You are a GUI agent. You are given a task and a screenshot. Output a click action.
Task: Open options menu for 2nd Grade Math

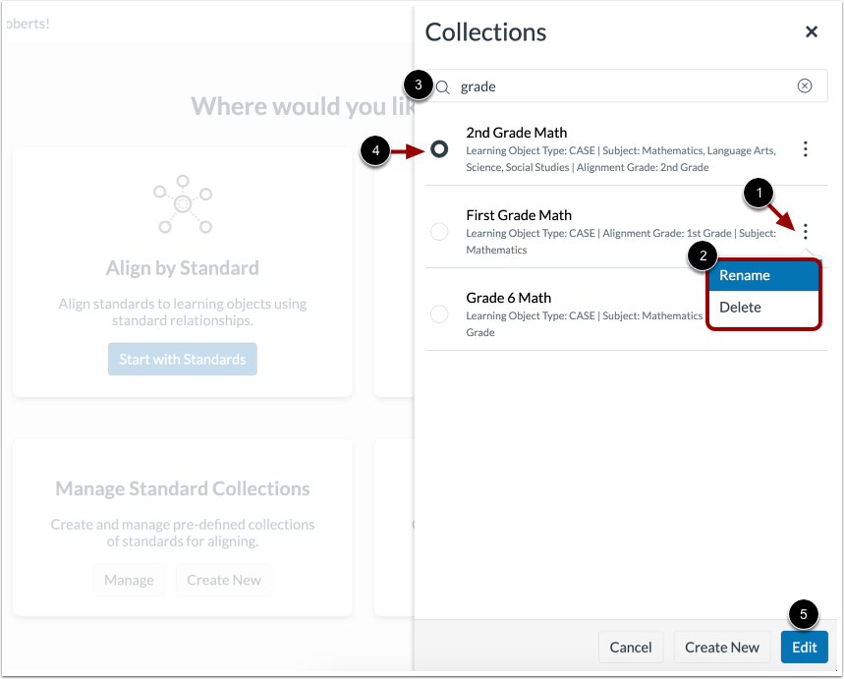[806, 148]
